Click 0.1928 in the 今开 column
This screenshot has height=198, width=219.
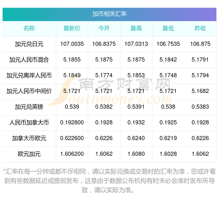click(x=104, y=123)
